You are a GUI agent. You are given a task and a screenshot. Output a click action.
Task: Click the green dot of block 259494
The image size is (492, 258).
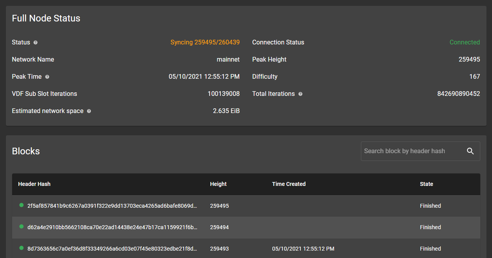(21, 227)
